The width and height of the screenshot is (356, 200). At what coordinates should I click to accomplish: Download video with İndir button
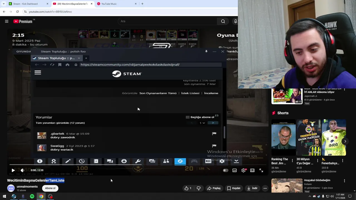point(252,188)
